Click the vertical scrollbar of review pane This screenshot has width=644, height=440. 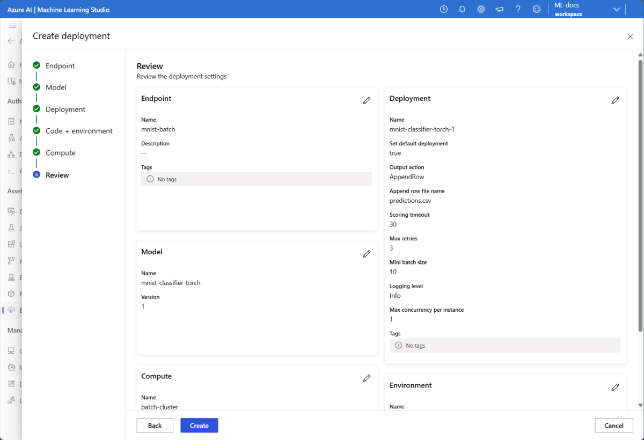[640, 215]
